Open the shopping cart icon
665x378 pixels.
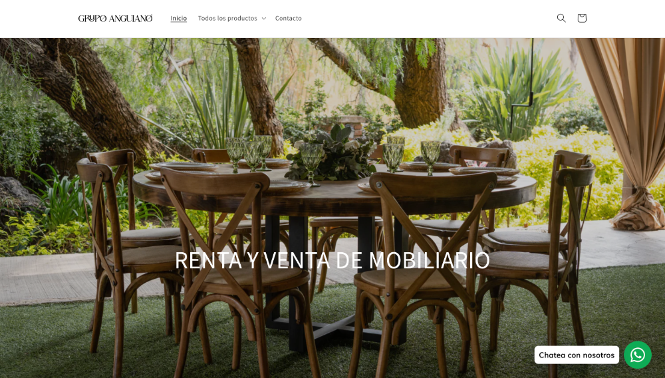coord(581,18)
